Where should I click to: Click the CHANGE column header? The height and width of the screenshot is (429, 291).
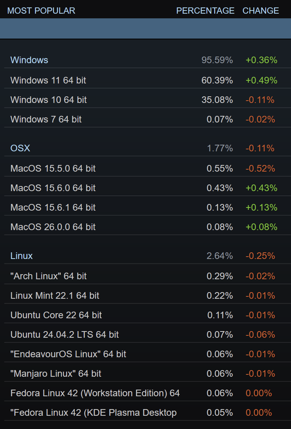[x=261, y=11]
